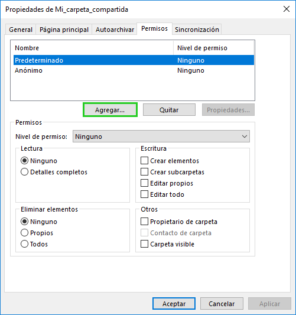Enable the Crear elementos checkbox
296x315 pixels.
tap(170, 161)
